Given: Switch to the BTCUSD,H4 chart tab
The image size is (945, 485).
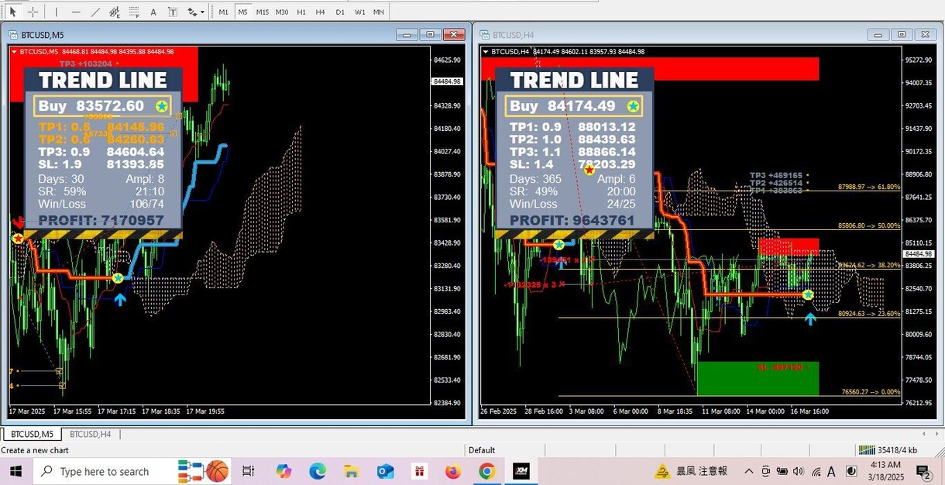Looking at the screenshot, I should pyautogui.click(x=90, y=434).
